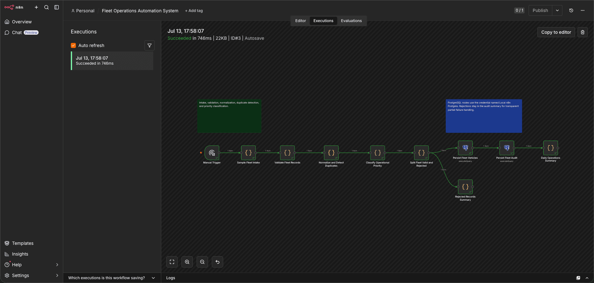The height and width of the screenshot is (283, 594).
Task: Toggle Auto refresh checkbox
Action: 73,45
